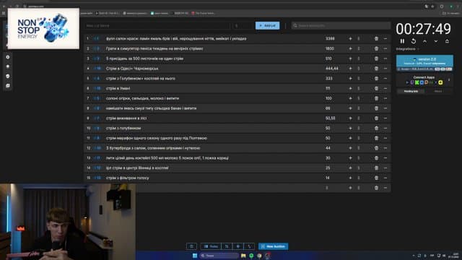Click plus on the 333 lot

click(350, 79)
